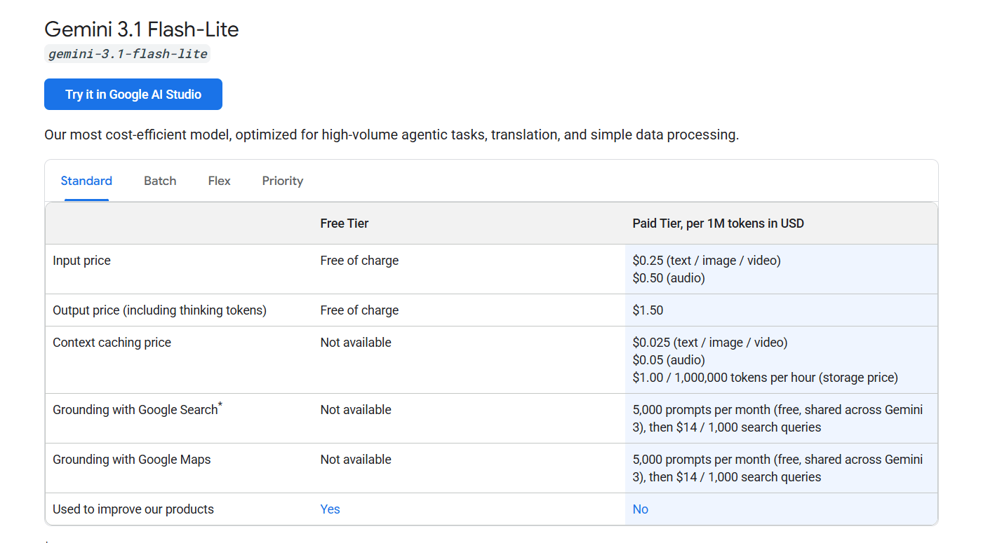The width and height of the screenshot is (995, 543).
Task: Select the Grounding with Google Maps label
Action: (132, 460)
